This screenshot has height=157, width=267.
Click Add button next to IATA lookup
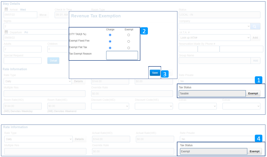click(255, 38)
